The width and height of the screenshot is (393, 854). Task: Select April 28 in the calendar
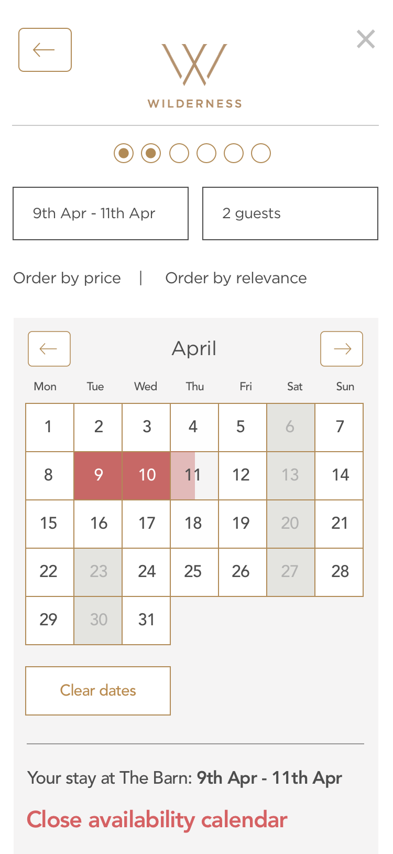pos(340,572)
